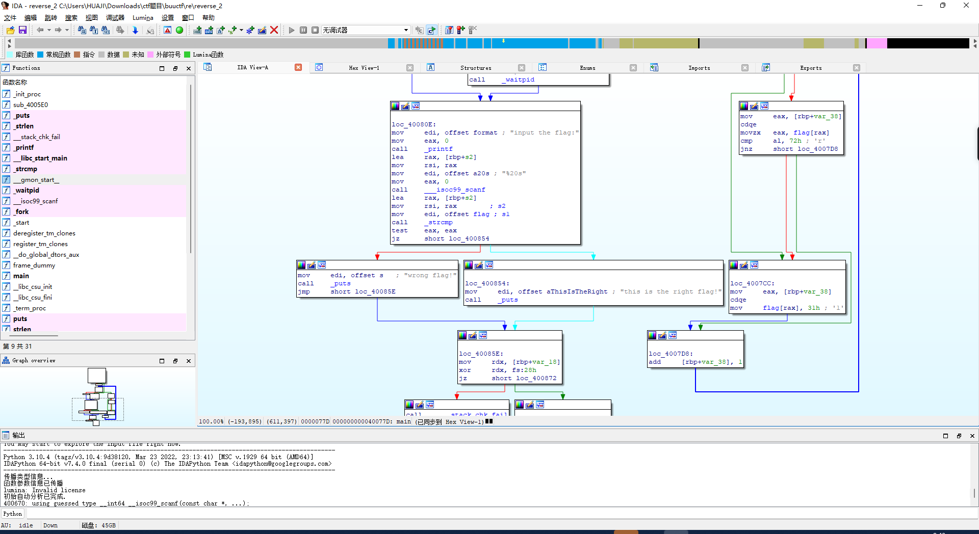Click the graph overview thumbnail
979x534 pixels.
pyautogui.click(x=98, y=397)
